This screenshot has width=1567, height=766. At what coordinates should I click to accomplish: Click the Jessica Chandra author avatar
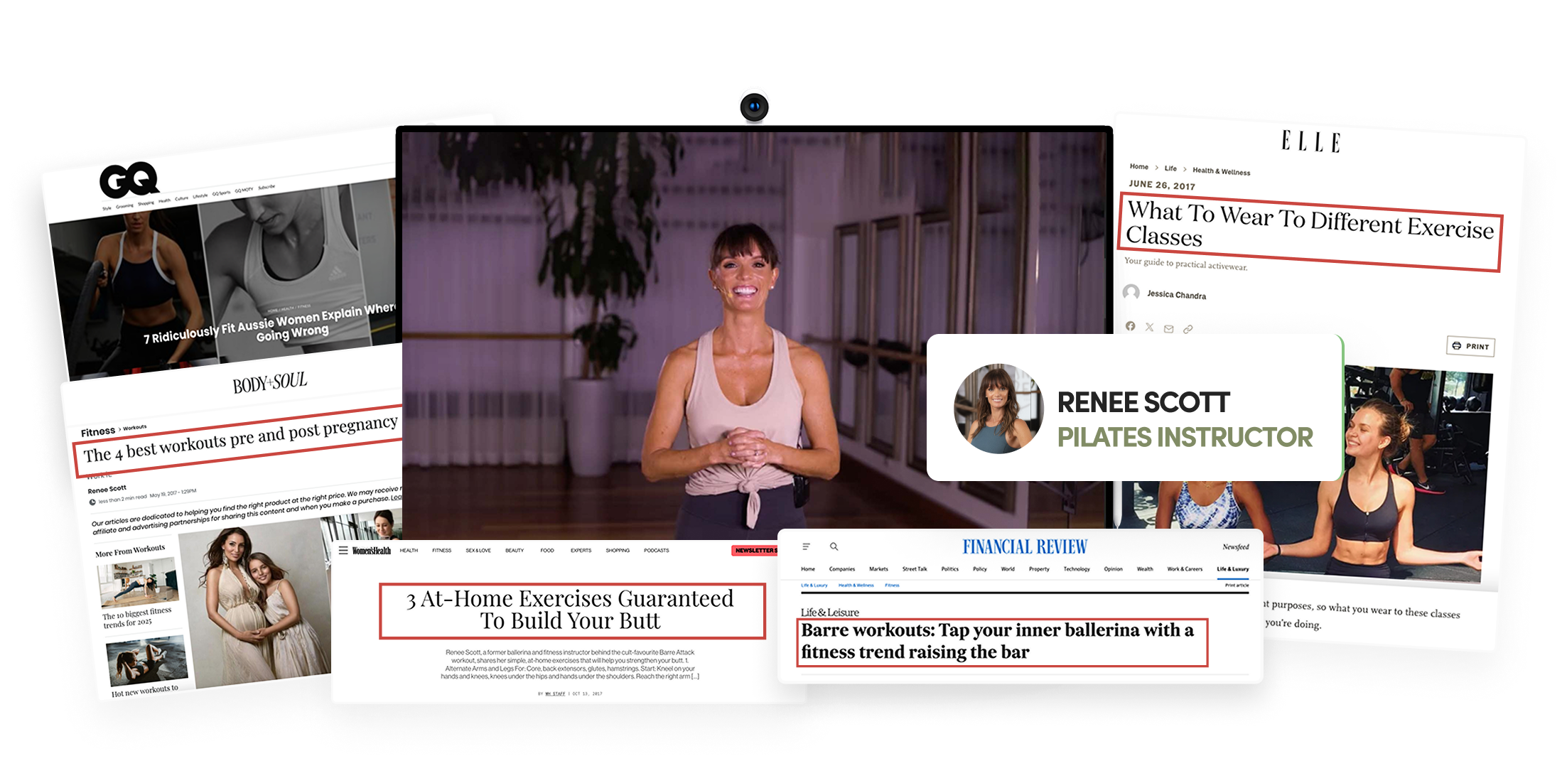1131,292
